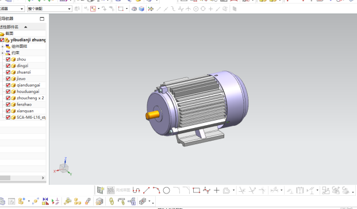Select the point plus sketch tool
357x209 pixels.
click(217, 190)
